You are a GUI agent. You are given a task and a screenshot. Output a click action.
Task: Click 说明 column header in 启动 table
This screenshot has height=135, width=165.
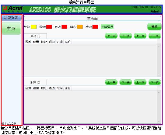[68, 42]
